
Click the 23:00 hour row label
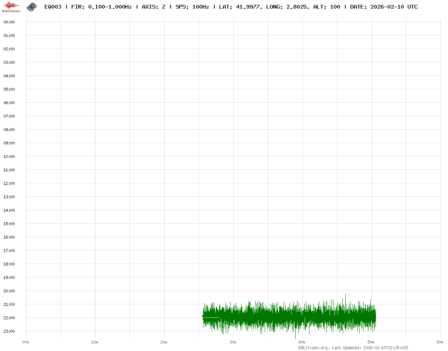coord(9,331)
